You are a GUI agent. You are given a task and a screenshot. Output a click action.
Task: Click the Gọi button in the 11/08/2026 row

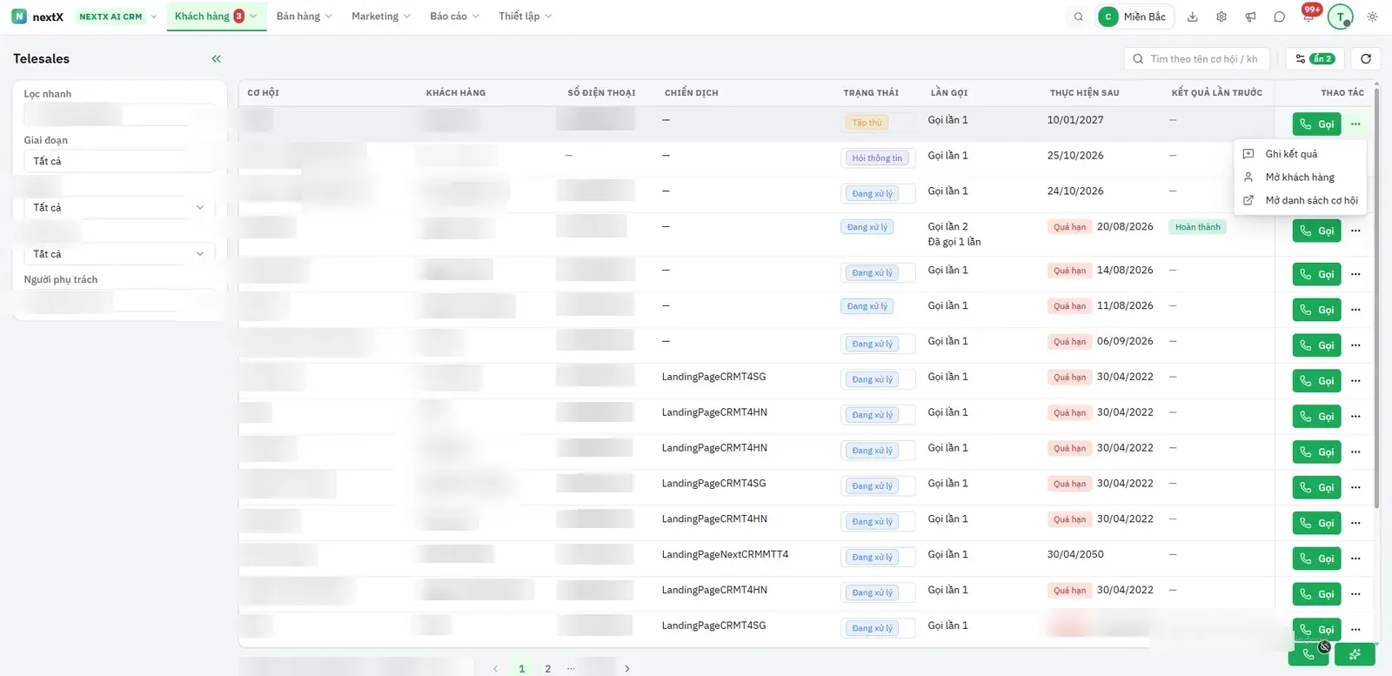tap(1316, 310)
